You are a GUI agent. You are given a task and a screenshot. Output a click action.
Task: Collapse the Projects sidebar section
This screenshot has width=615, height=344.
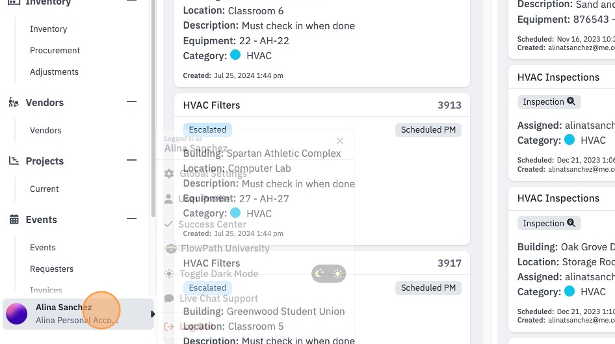tap(132, 160)
